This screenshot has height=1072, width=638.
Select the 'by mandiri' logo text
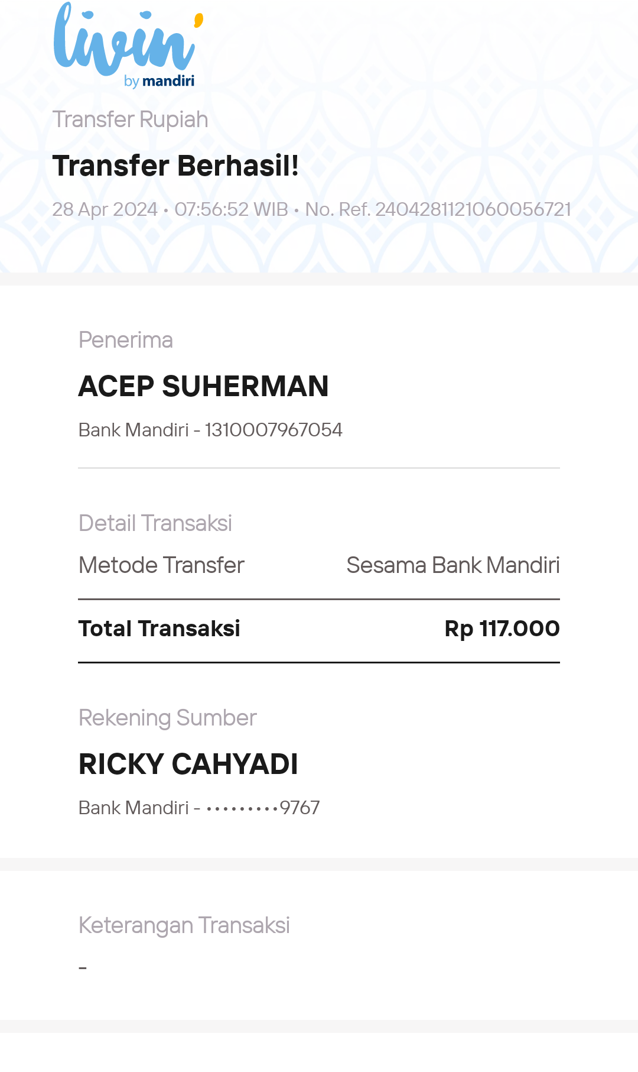[x=159, y=81]
